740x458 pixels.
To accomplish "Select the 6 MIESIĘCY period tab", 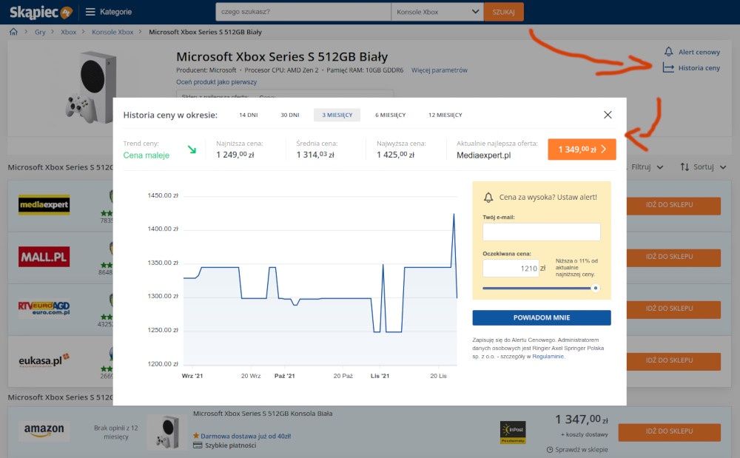I will point(390,115).
